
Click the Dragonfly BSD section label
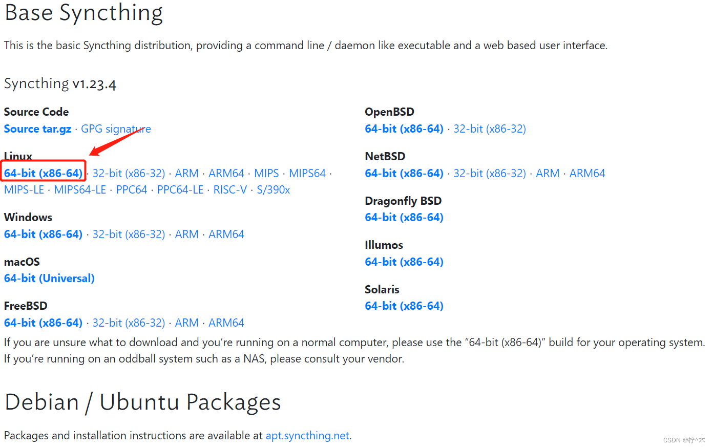click(x=403, y=201)
